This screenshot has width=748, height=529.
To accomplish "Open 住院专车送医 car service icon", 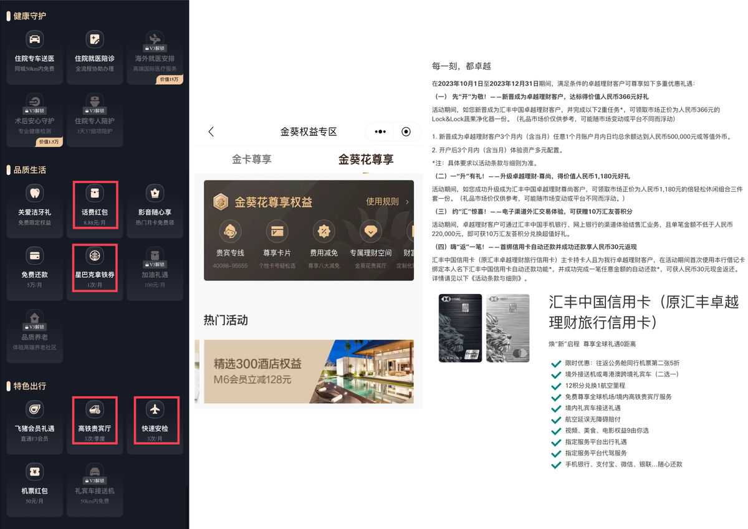I will pos(35,40).
